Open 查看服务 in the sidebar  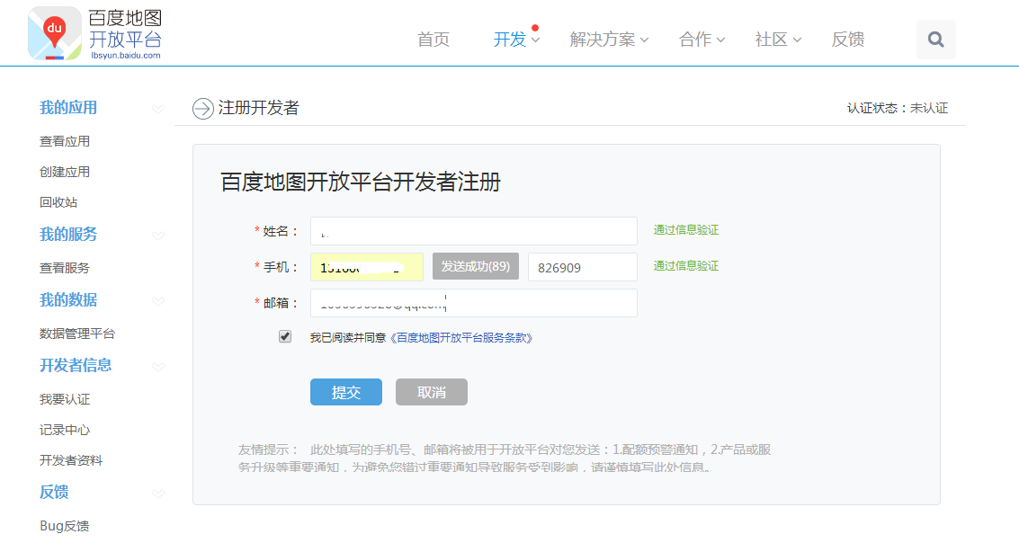65,268
